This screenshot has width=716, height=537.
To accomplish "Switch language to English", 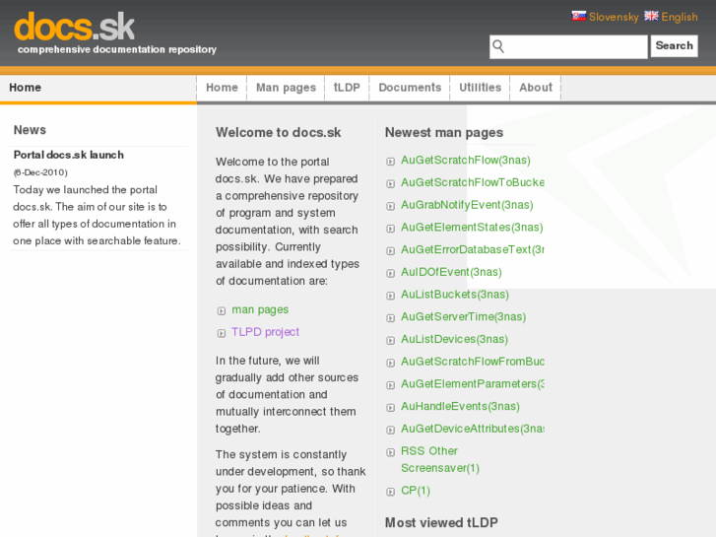I will [x=679, y=17].
